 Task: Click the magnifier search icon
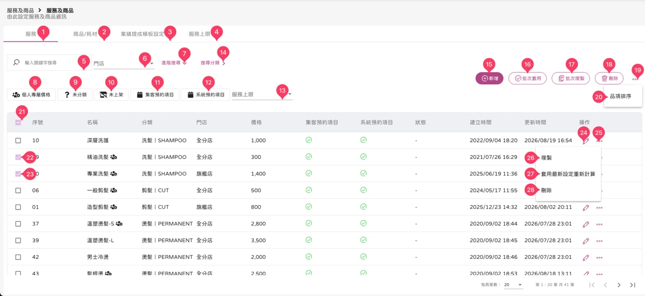click(x=16, y=63)
